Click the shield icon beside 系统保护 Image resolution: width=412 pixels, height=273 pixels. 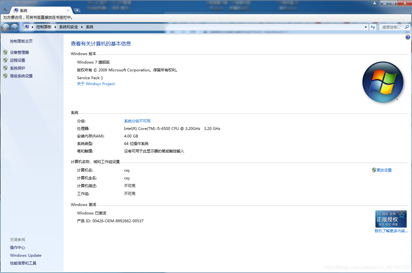5,68
